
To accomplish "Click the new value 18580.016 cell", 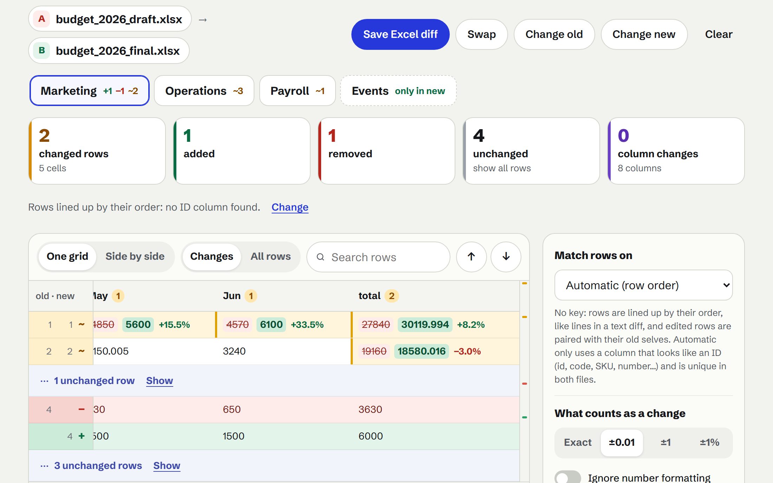I will click(x=421, y=351).
